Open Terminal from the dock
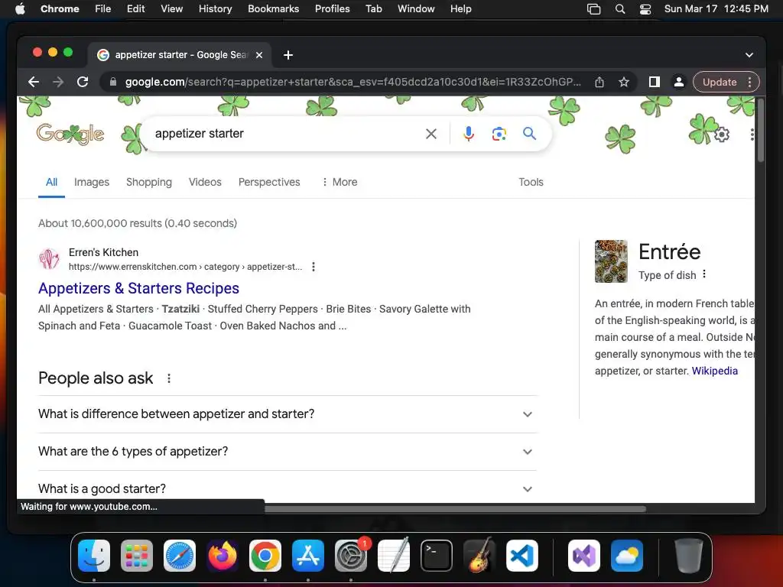 click(x=437, y=556)
